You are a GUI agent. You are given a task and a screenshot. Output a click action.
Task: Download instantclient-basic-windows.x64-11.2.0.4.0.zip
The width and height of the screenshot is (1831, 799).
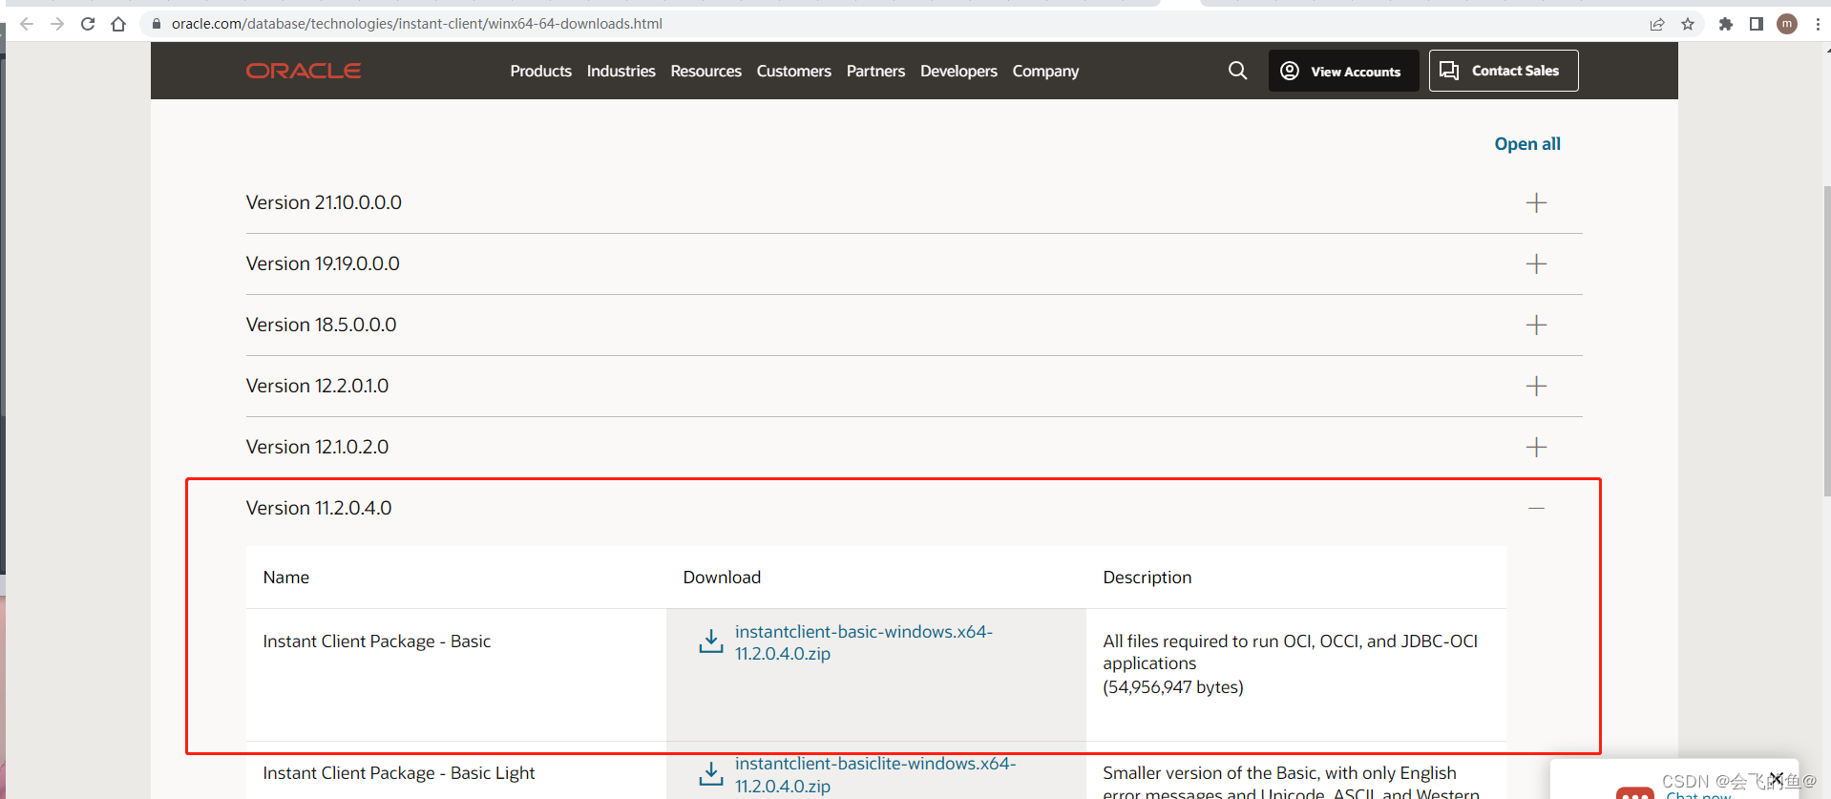coord(863,642)
